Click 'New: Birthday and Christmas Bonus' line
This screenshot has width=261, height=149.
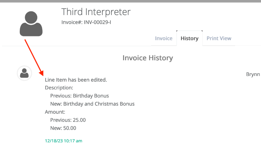pyautogui.click(x=92, y=104)
